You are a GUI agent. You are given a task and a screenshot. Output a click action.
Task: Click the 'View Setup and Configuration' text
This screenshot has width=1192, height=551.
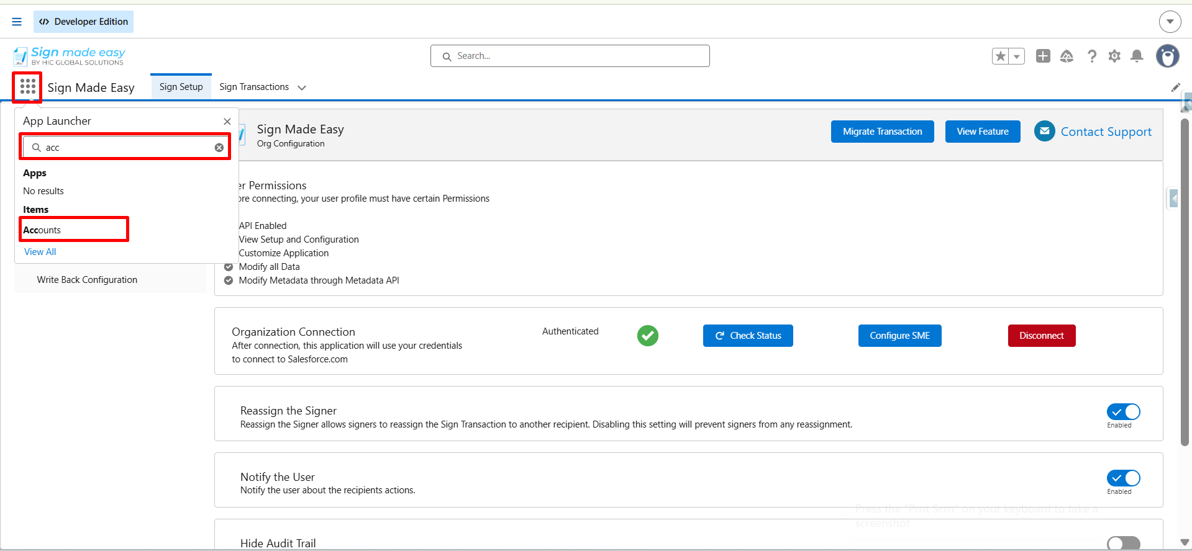[x=299, y=240]
